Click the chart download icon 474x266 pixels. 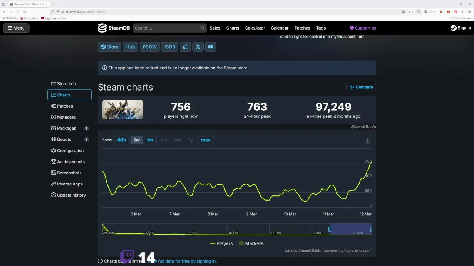click(367, 141)
